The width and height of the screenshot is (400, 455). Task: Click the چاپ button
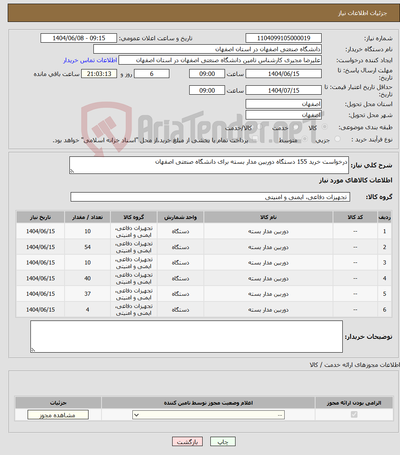222,441
